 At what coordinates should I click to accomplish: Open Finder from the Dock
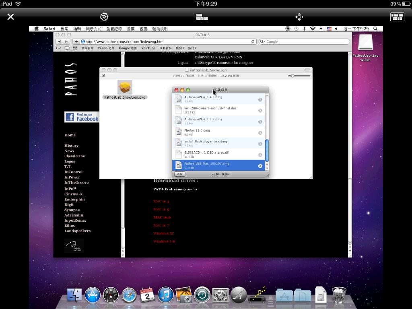click(74, 295)
